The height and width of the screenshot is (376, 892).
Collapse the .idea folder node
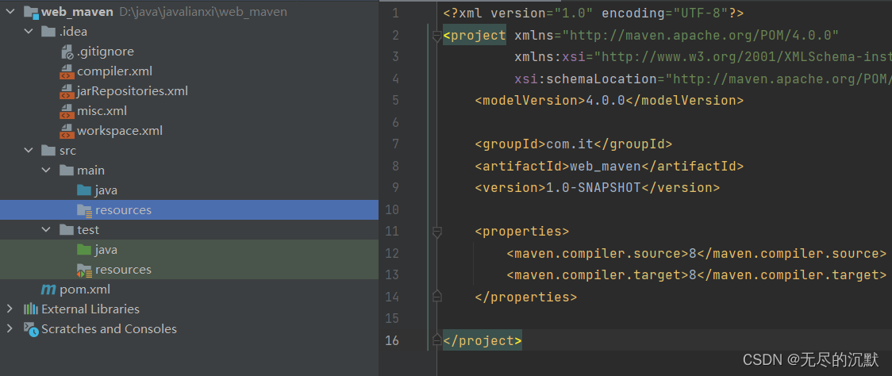coord(28,31)
